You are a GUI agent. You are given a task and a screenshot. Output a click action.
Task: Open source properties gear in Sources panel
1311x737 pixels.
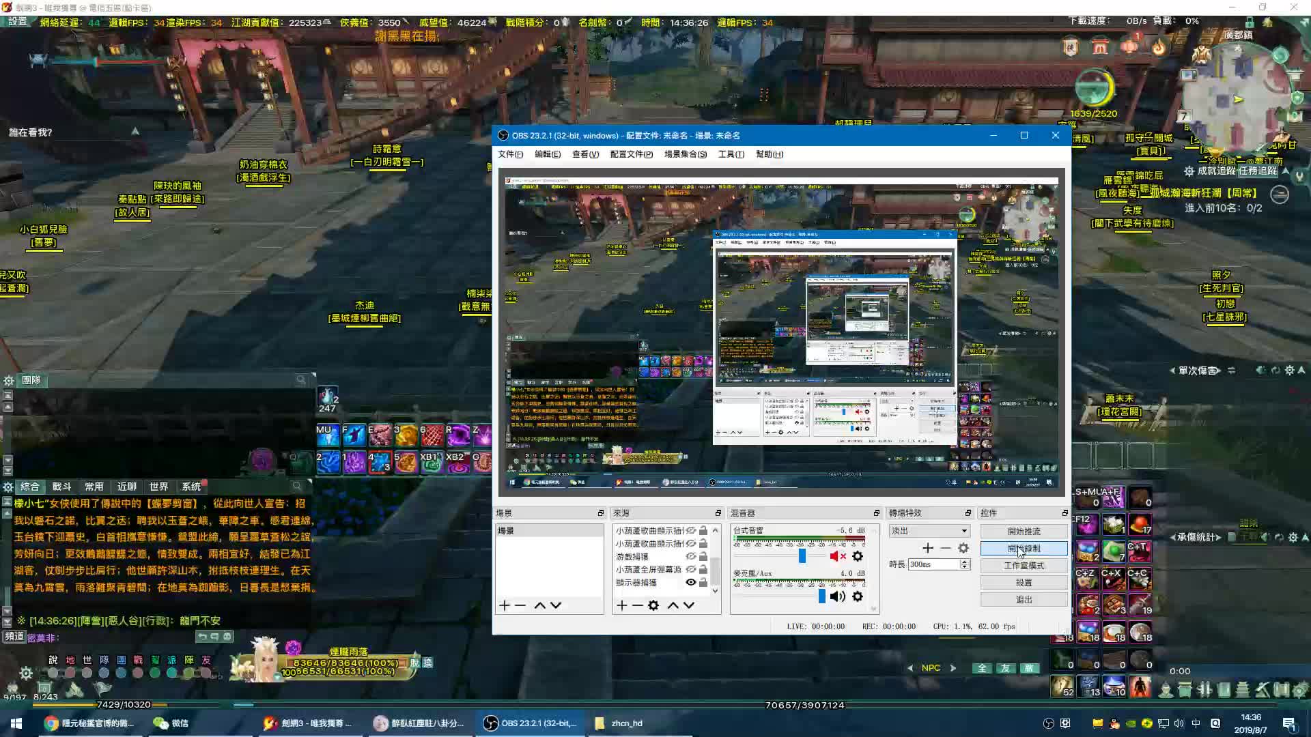tap(653, 605)
